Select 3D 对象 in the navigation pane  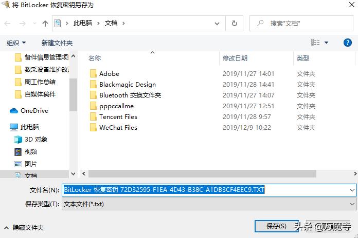(30, 140)
